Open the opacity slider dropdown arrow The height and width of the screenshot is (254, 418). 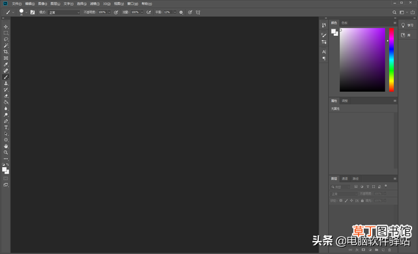109,12
